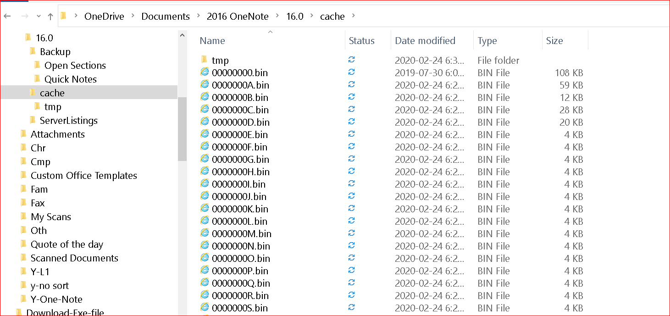
Task: Click the Oth folder icon
Action: (x=24, y=230)
